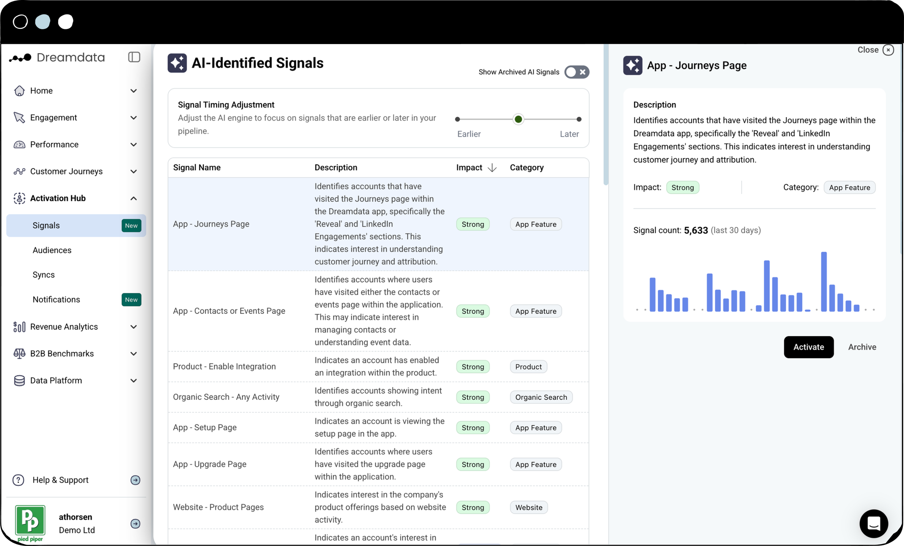Click the Archive link

(x=862, y=347)
